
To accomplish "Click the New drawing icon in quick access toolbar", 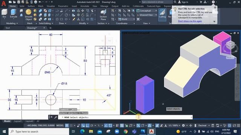I will (x=10, y=2).
